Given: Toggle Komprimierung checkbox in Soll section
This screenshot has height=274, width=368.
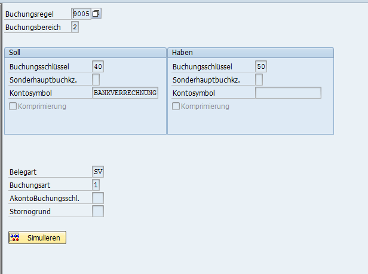Looking at the screenshot, I should pyautogui.click(x=13, y=106).
